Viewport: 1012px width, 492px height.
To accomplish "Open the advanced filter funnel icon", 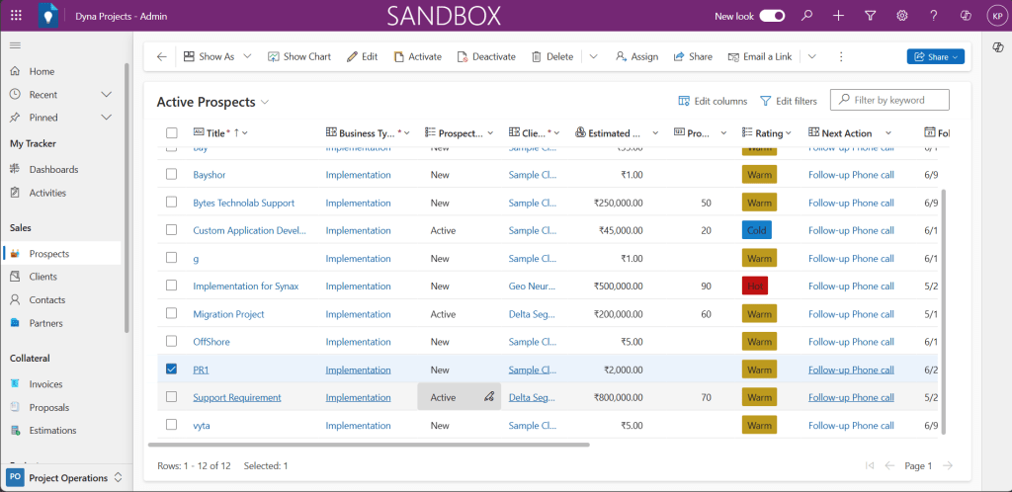I will pyautogui.click(x=870, y=16).
